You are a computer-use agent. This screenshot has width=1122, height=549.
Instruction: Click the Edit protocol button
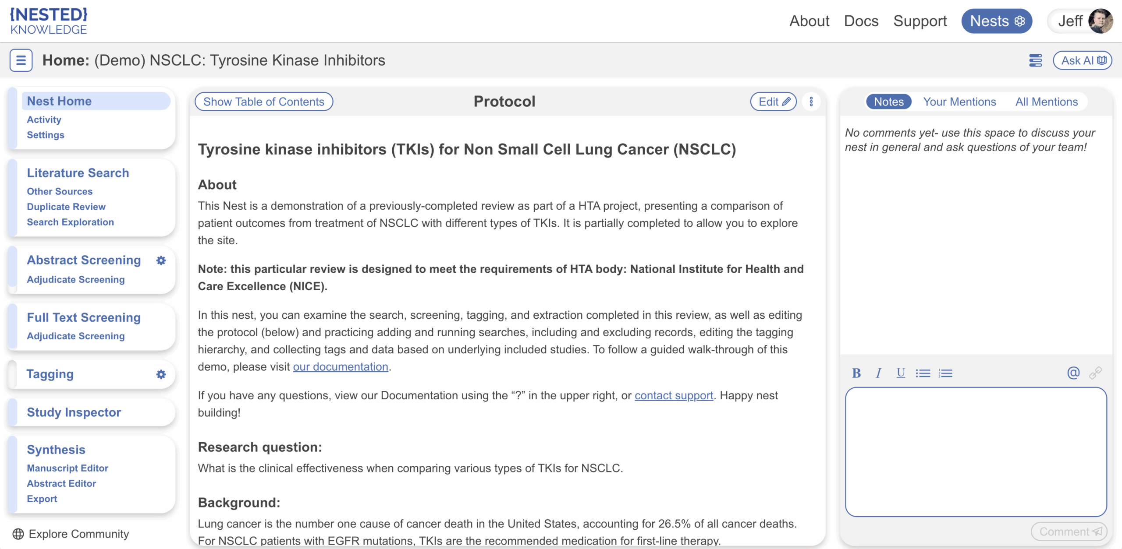[x=774, y=102]
